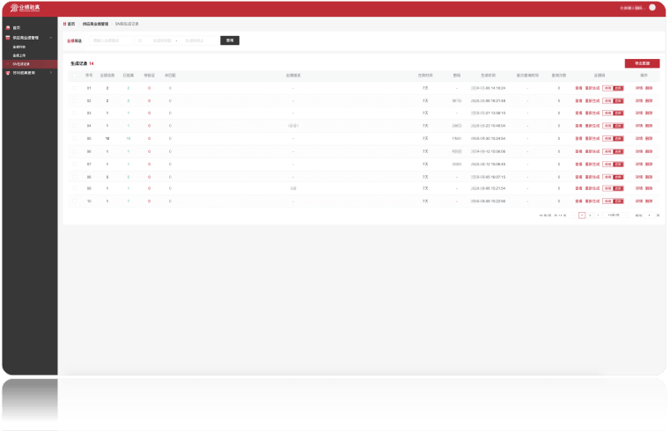Click the dark query button beside filters
Viewport: 670px width, 431px height.
tap(230, 40)
